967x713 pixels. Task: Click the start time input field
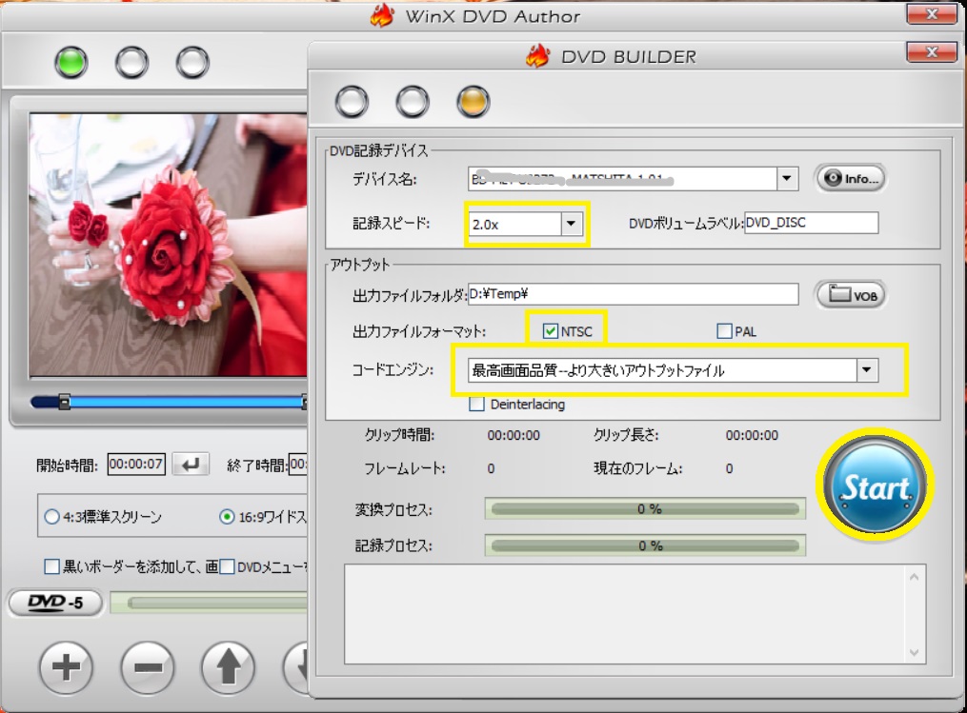(136, 464)
